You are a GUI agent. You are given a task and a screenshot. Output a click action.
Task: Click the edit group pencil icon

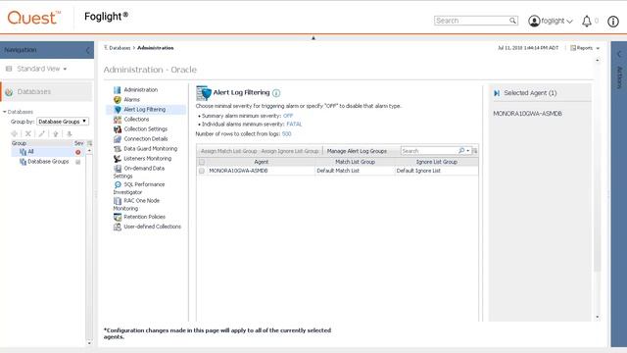41,133
